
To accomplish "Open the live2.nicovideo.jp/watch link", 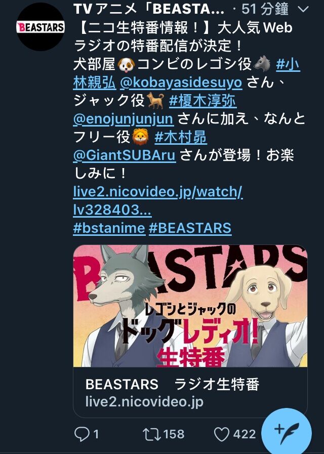I will (x=158, y=200).
